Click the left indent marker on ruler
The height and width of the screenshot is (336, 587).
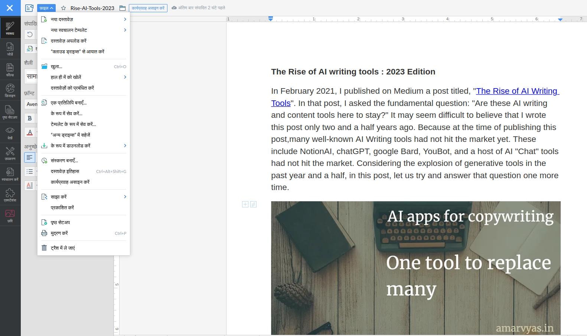click(271, 19)
